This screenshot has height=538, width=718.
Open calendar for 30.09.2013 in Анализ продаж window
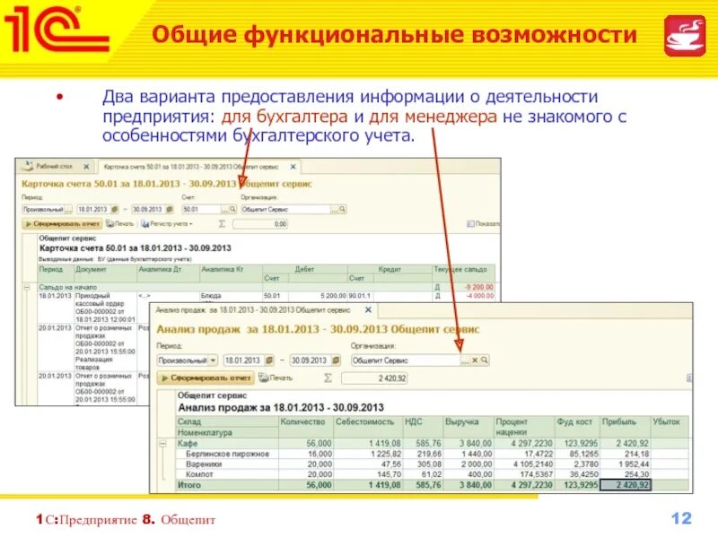click(x=336, y=360)
